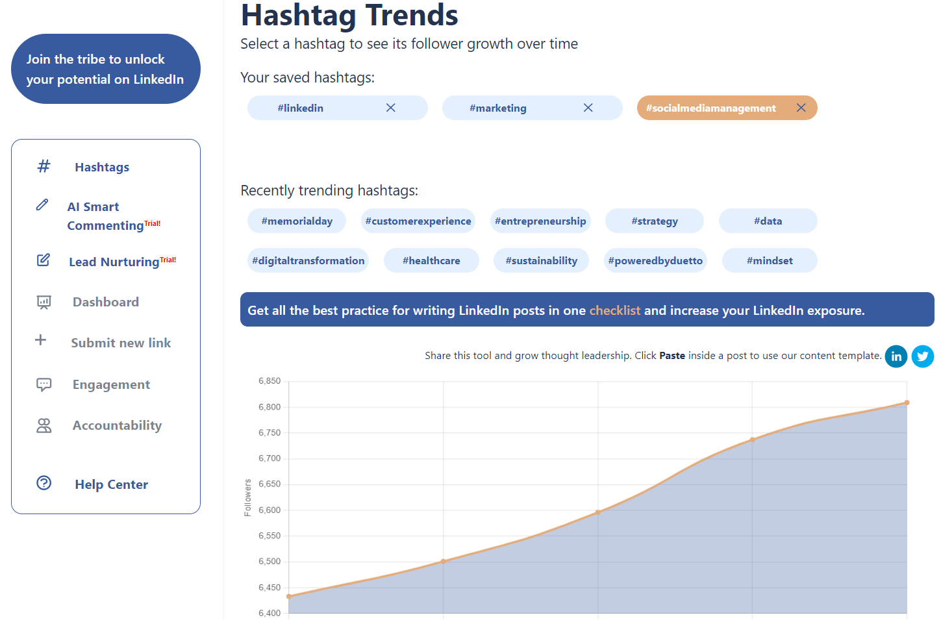This screenshot has height=620, width=941.
Task: Select the #marketing saved hashtag
Action: point(498,108)
